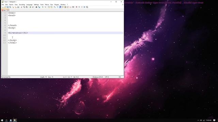The width and height of the screenshot is (218, 122).
Task: Create a new document with the New toolbar icon
Action: pos(2,7)
